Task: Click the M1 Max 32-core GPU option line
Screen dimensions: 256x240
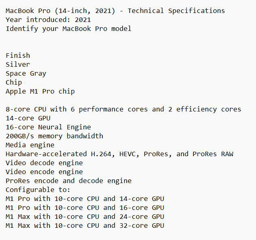Action: [85, 226]
